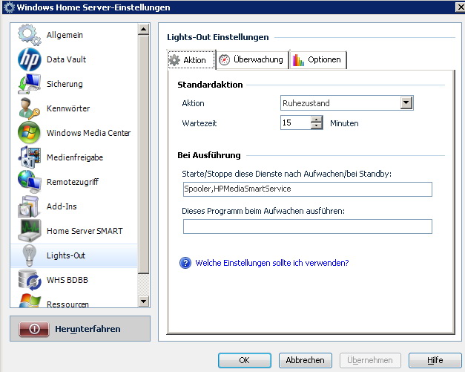Select Home Server SMART drive icon
Image resolution: width=465 pixels, height=372 pixels.
click(29, 231)
